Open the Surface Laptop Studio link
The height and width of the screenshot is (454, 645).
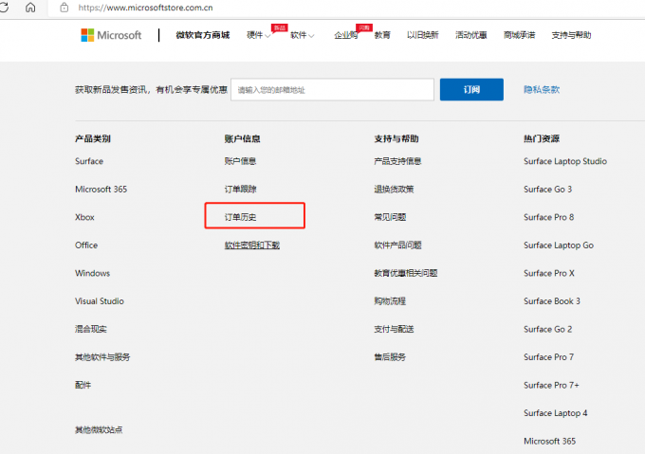(x=564, y=161)
